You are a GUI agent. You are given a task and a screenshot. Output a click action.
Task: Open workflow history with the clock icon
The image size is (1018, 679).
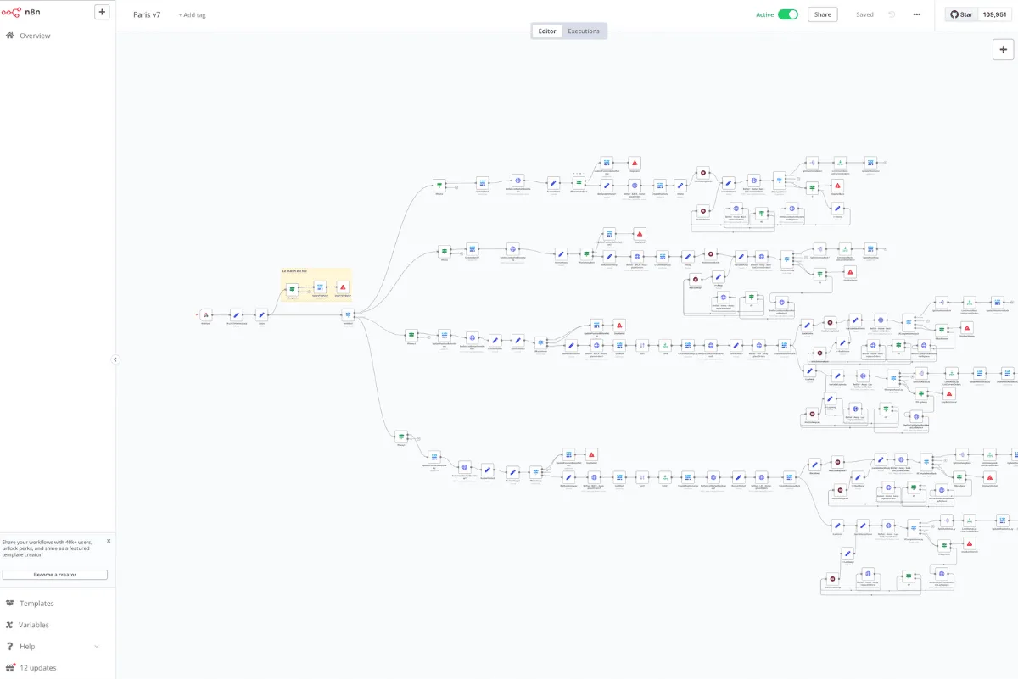pyautogui.click(x=892, y=14)
